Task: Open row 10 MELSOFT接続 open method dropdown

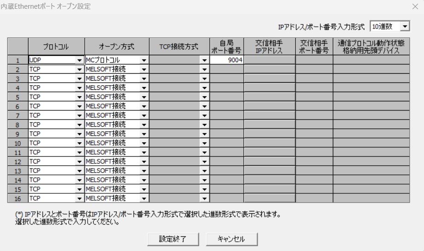Action: pos(117,143)
